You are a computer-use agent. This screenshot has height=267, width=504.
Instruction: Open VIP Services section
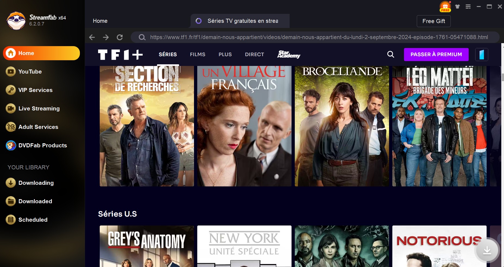35,90
